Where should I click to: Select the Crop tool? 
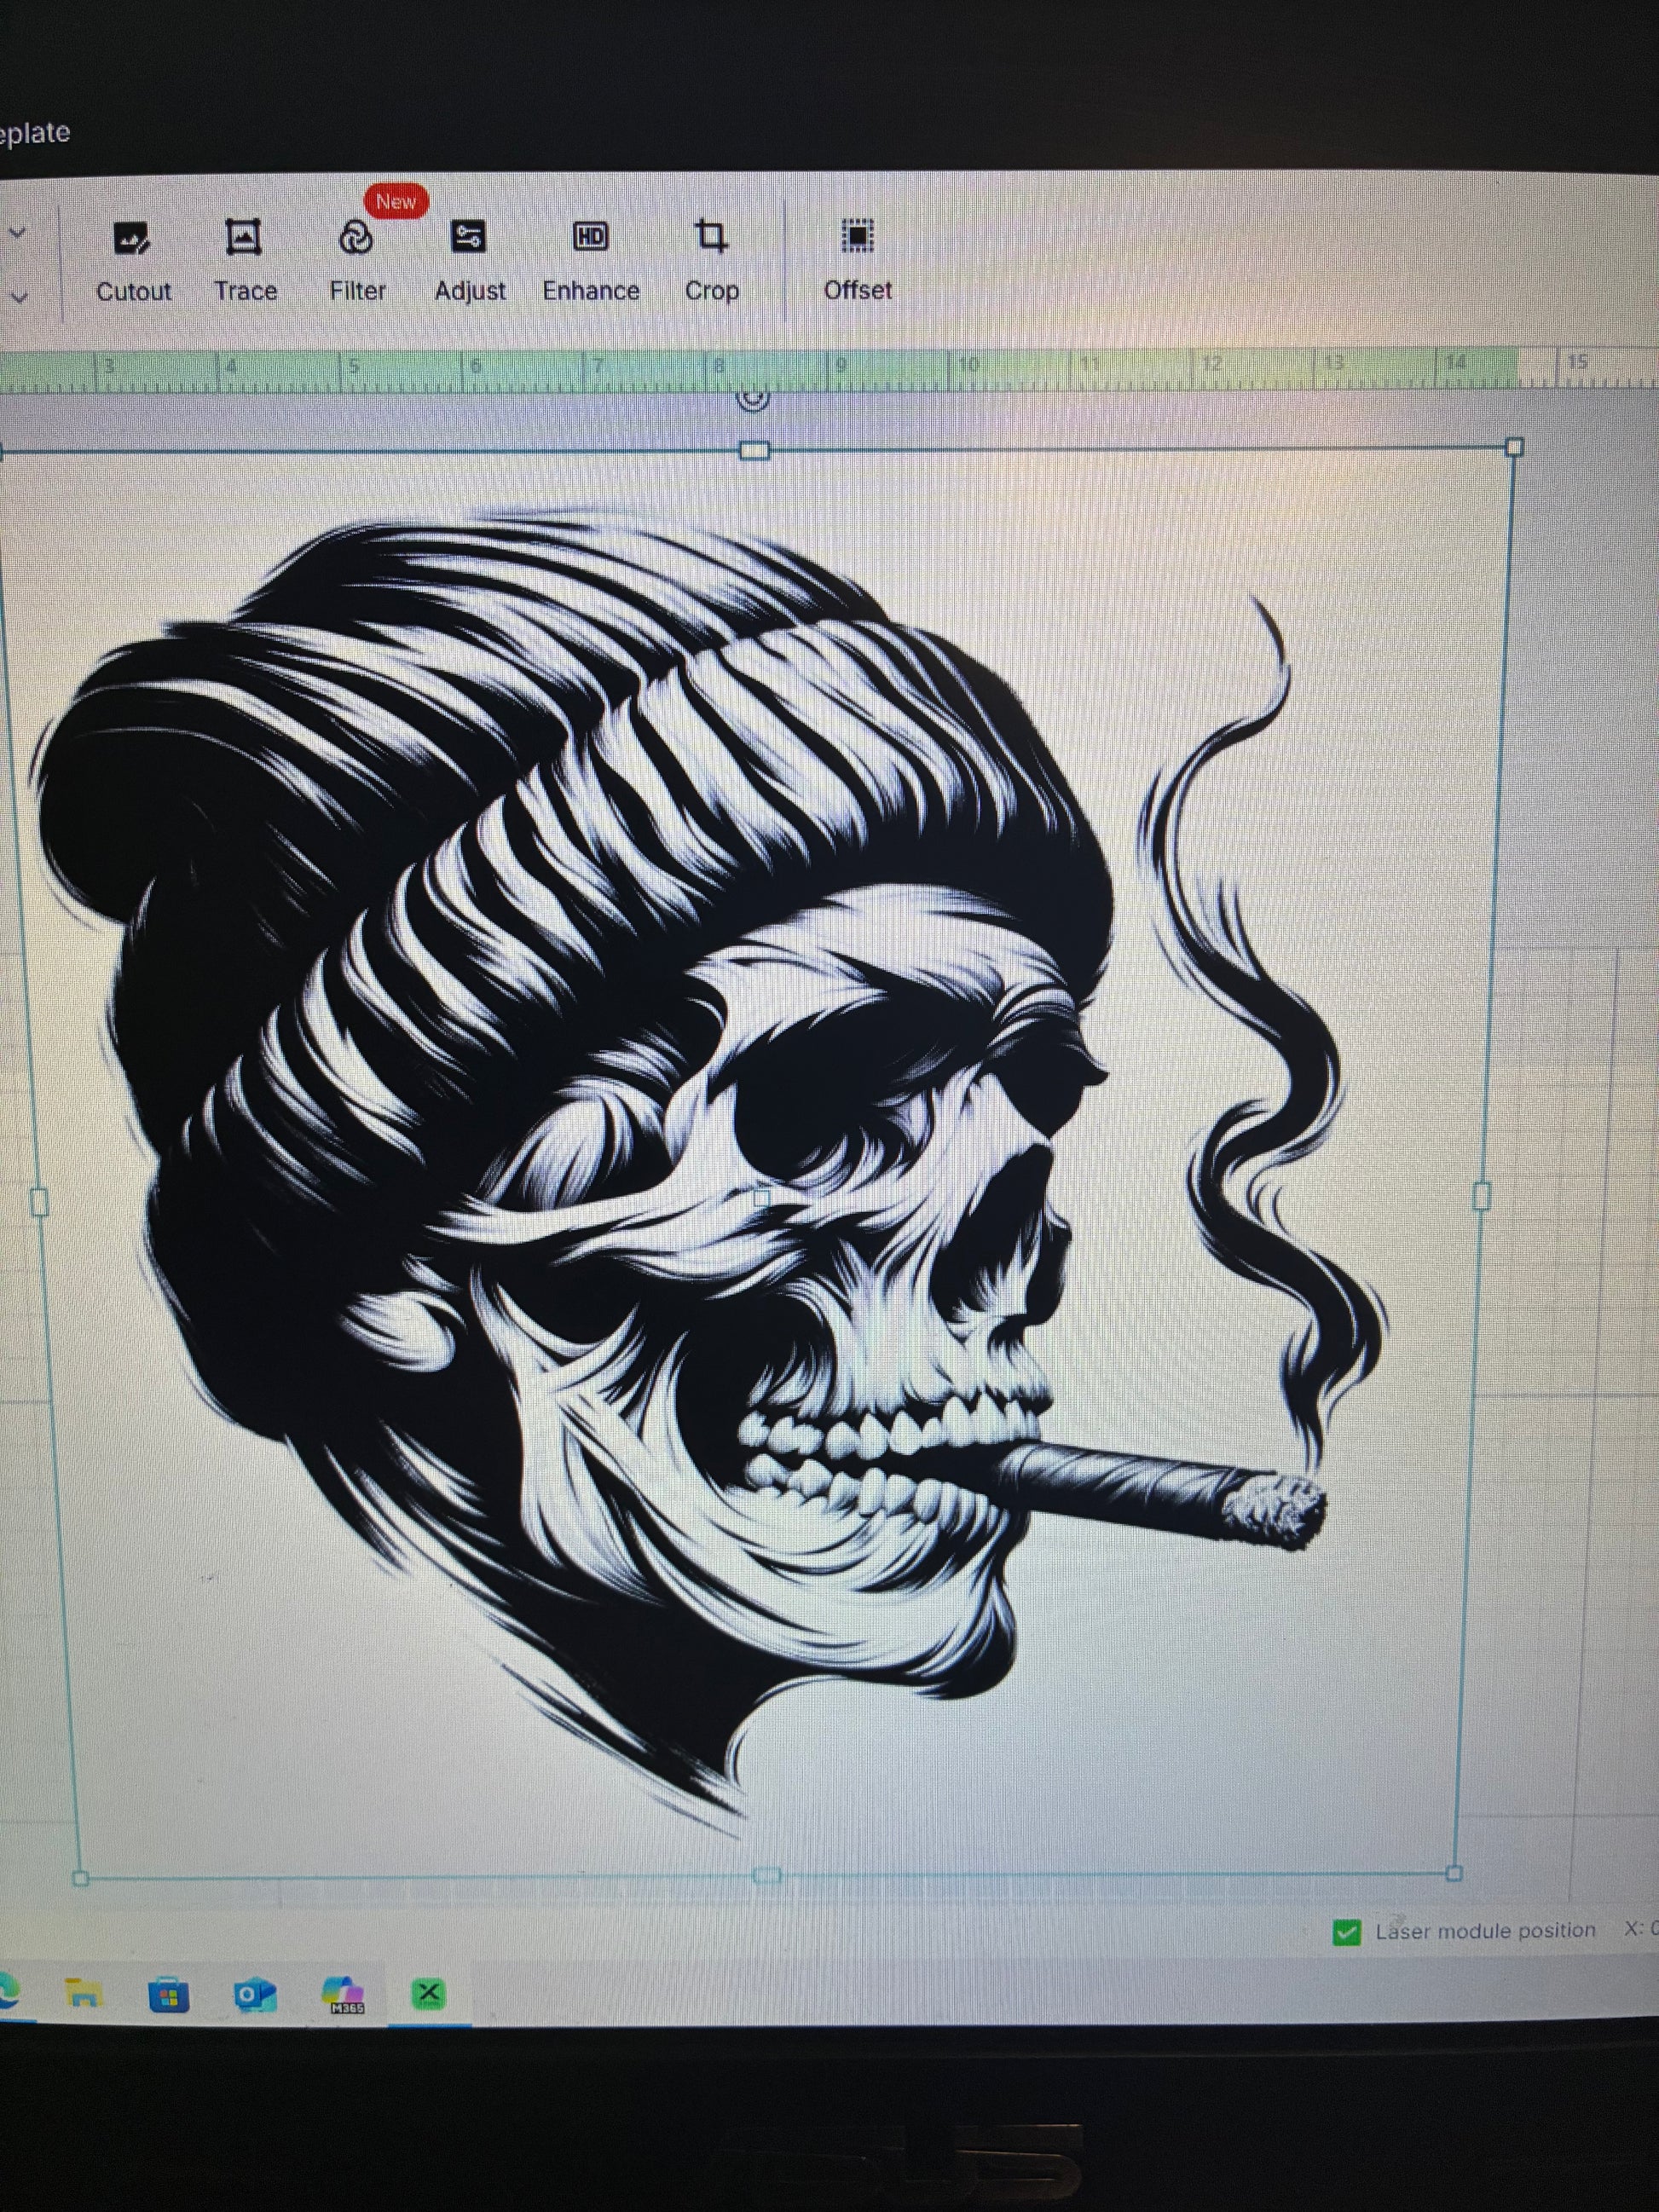click(711, 260)
